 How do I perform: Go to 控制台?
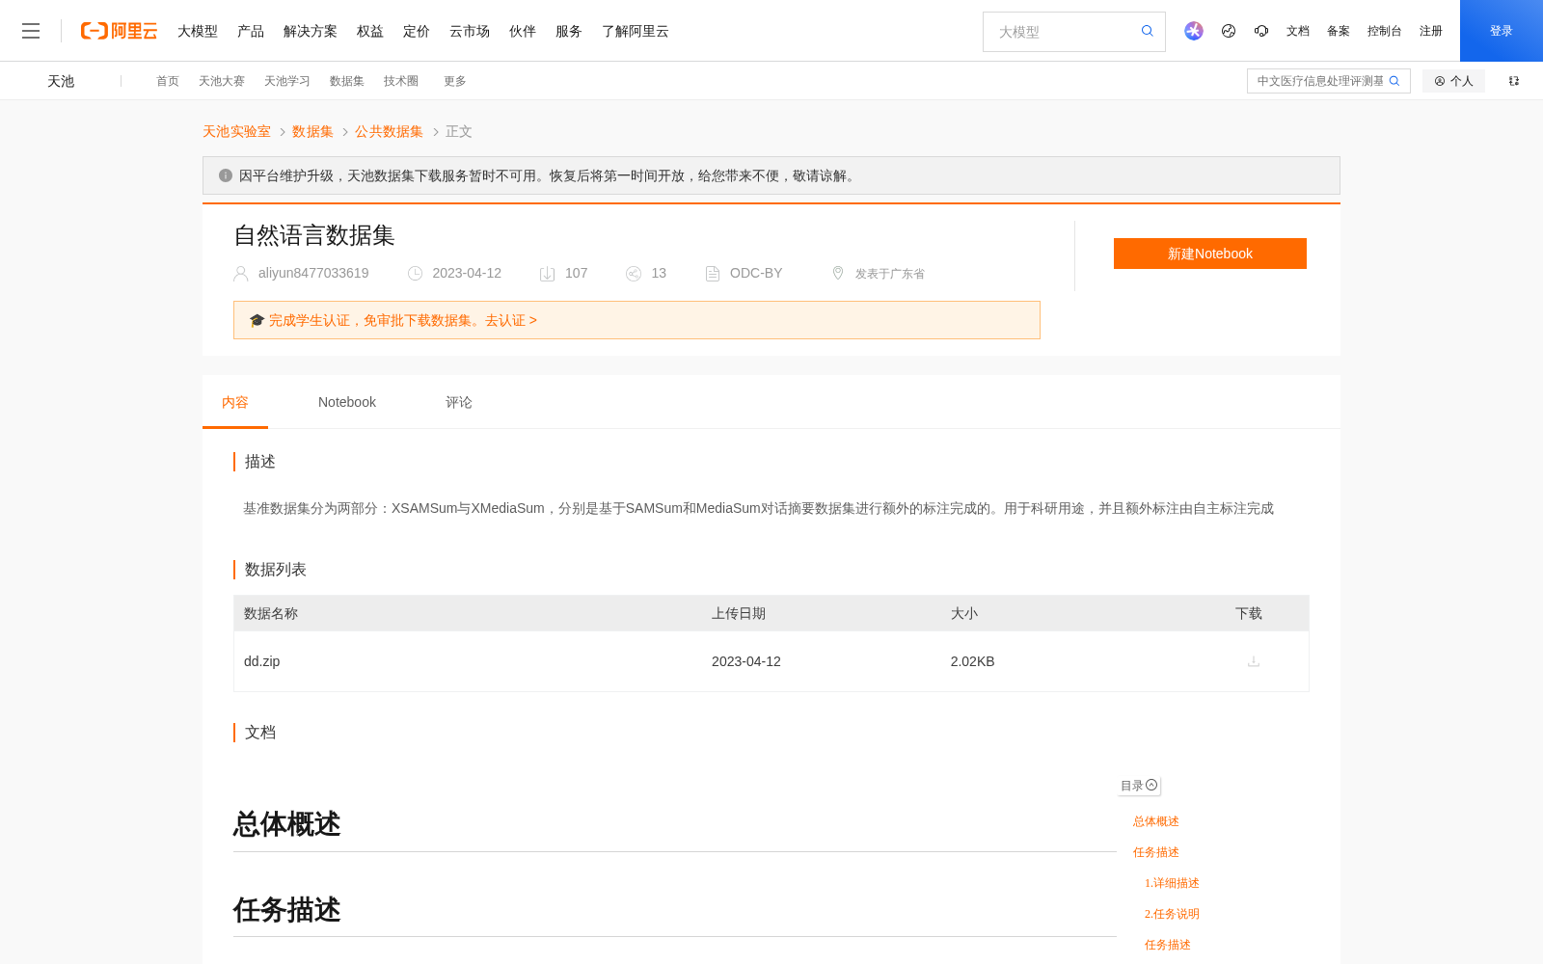tap(1385, 31)
